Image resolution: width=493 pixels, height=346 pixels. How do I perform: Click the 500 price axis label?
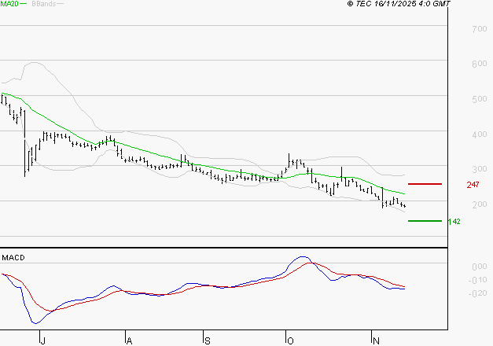click(480, 99)
